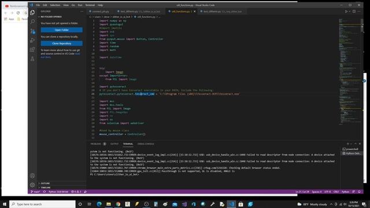Open the Explorer view in activity bar
This screenshot has height=208, width=370.
pos(32,13)
